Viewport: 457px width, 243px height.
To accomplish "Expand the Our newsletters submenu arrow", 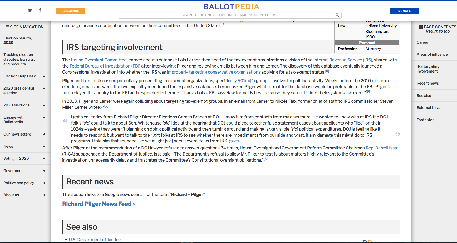I will [x=44, y=134].
